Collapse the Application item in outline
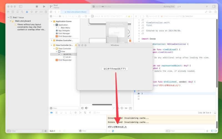The width and height of the screenshot is (222, 139). pyautogui.click(x=54, y=25)
